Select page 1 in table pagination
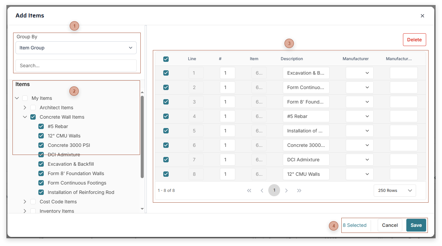The image size is (442, 246). coord(274,190)
